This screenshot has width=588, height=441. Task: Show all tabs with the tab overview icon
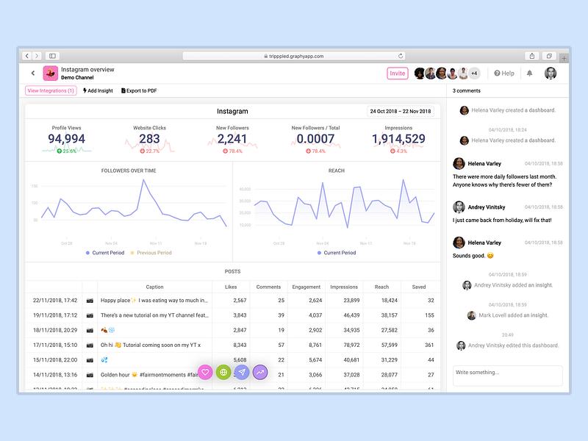(x=549, y=56)
